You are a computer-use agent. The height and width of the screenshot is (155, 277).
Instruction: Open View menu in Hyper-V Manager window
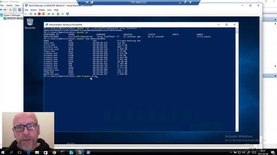coord(17,6)
